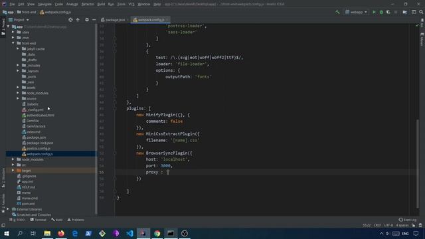Click the '4 spaces' indent setting in status bar

(x=402, y=225)
